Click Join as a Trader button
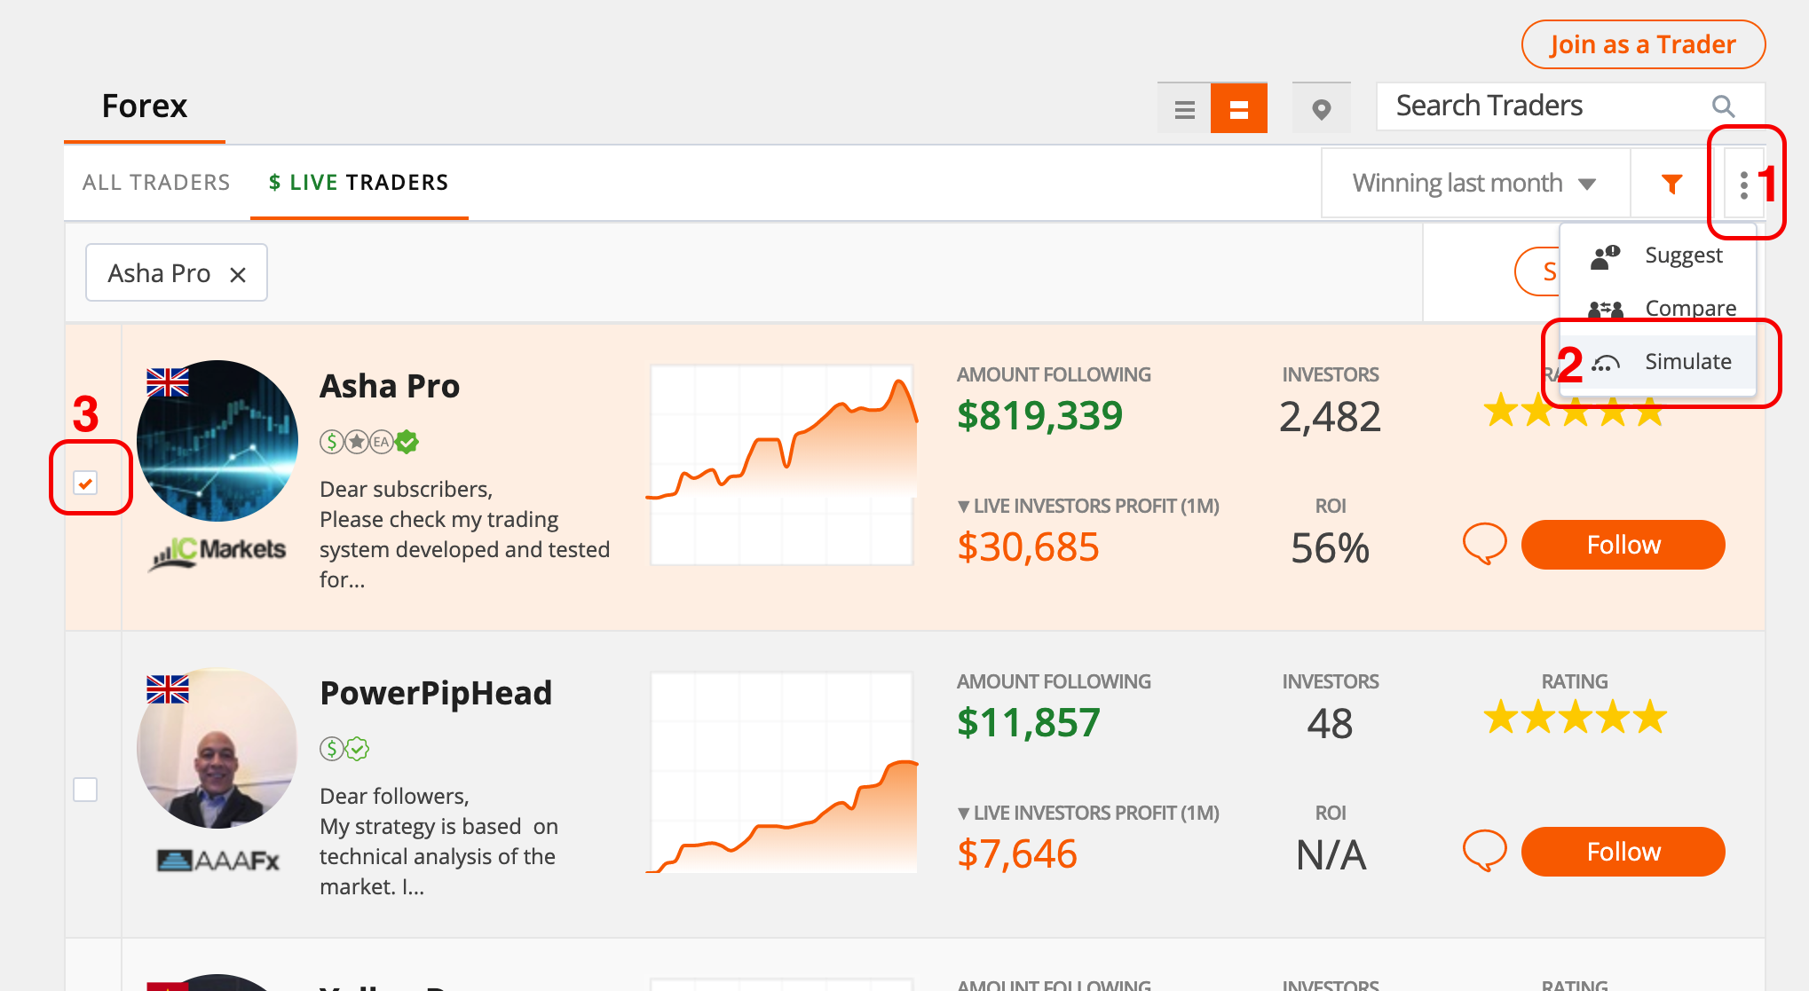 pyautogui.click(x=1643, y=44)
